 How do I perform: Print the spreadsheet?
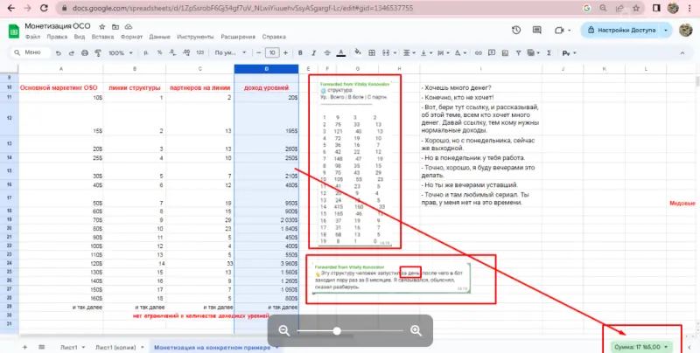[x=85, y=53]
